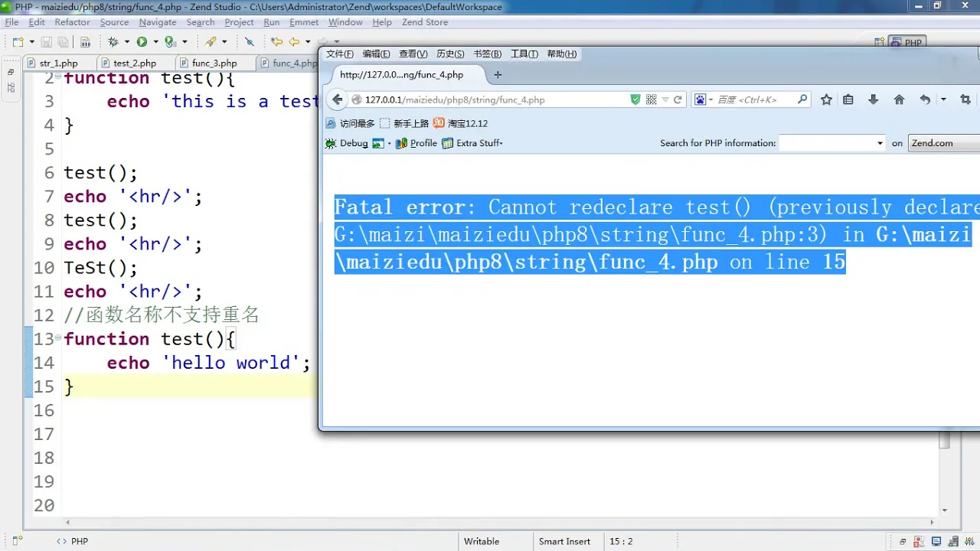The width and height of the screenshot is (980, 551).
Task: Click the 新手上路 bookmark
Action: pyautogui.click(x=404, y=123)
